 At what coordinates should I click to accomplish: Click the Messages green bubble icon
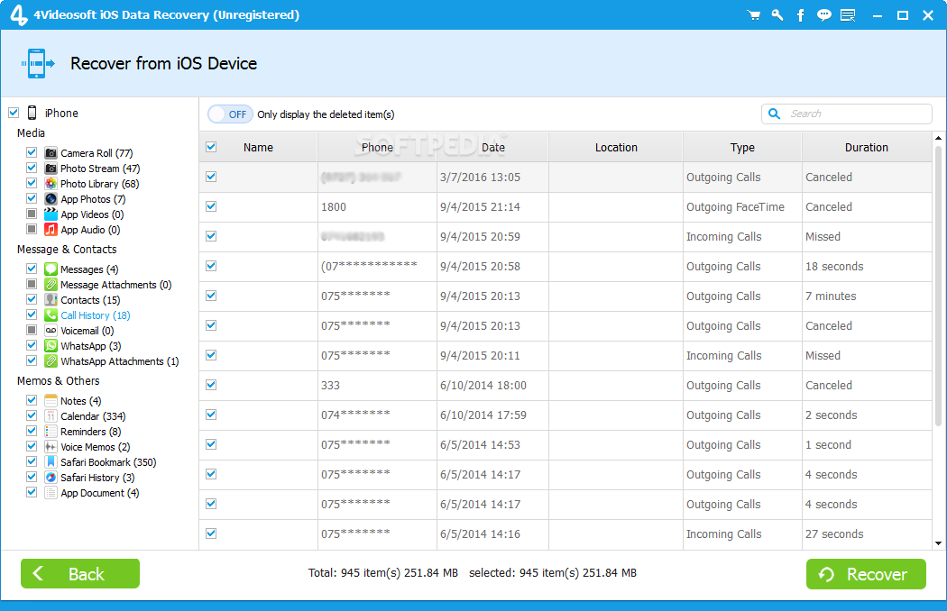[51, 269]
